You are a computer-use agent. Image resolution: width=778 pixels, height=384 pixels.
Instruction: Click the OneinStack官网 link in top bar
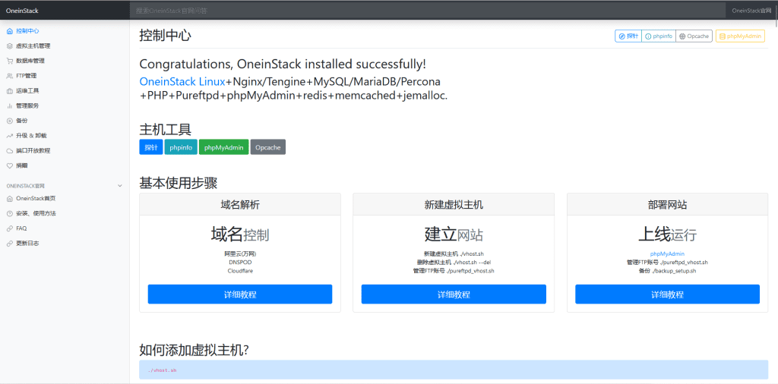(x=751, y=11)
